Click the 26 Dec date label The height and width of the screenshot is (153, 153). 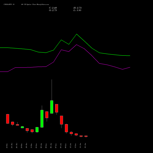point(17,145)
